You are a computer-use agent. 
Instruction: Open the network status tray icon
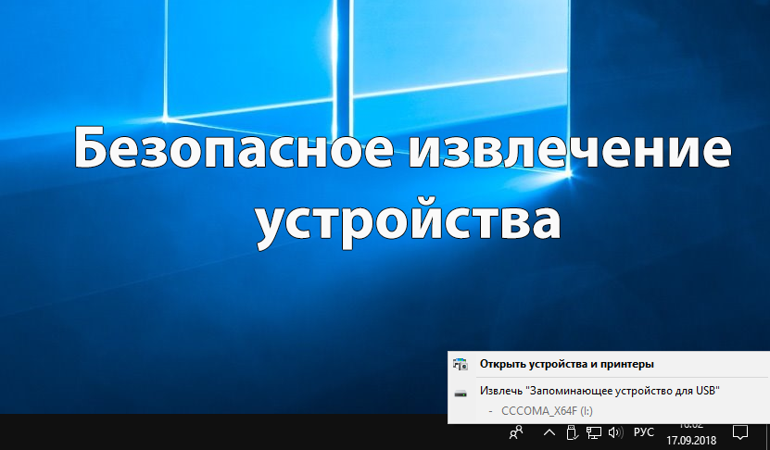593,432
